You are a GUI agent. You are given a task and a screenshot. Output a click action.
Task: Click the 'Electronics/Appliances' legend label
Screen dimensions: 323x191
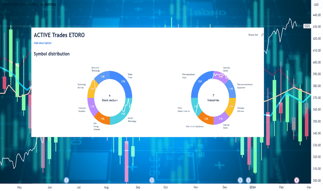[x=195, y=126]
